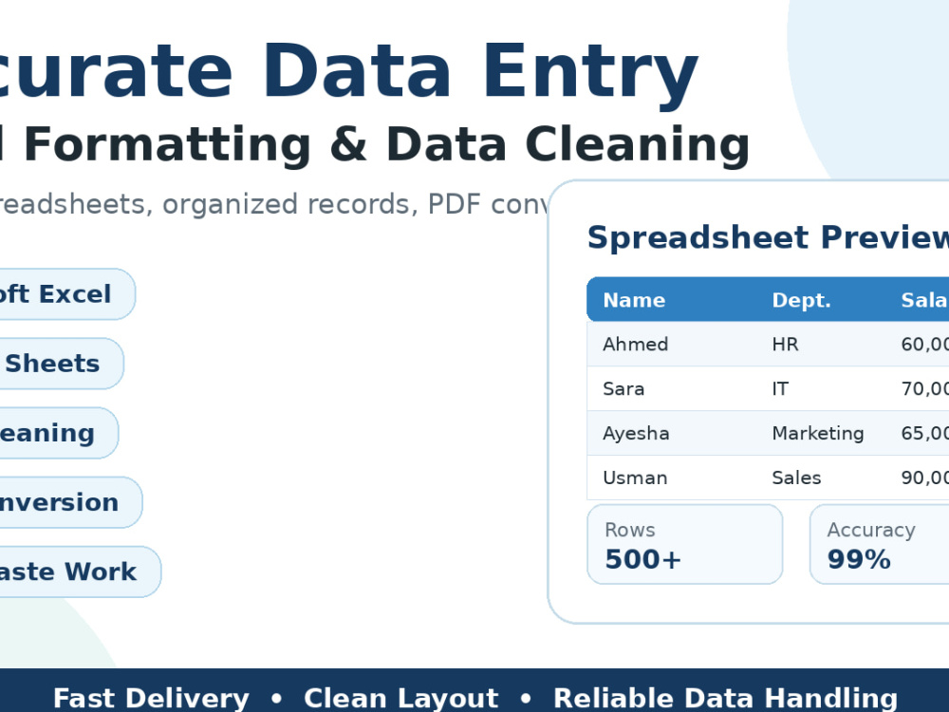Click the 'organized records' description text

pyautogui.click(x=290, y=205)
